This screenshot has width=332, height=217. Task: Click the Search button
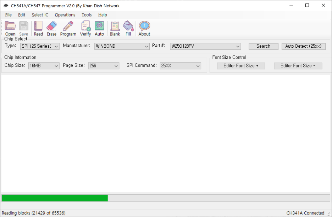pyautogui.click(x=264, y=46)
